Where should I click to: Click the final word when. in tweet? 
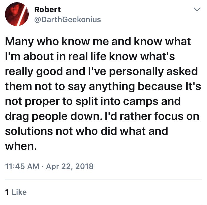click(x=21, y=146)
